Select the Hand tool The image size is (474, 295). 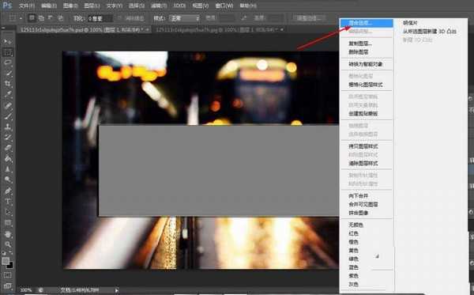tap(8, 234)
